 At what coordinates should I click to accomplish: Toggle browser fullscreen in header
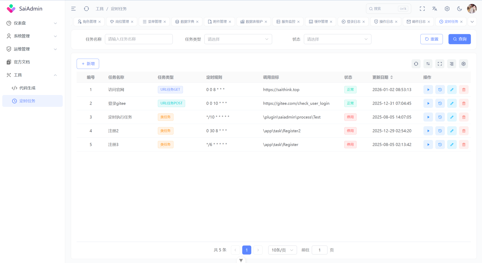coord(422,9)
